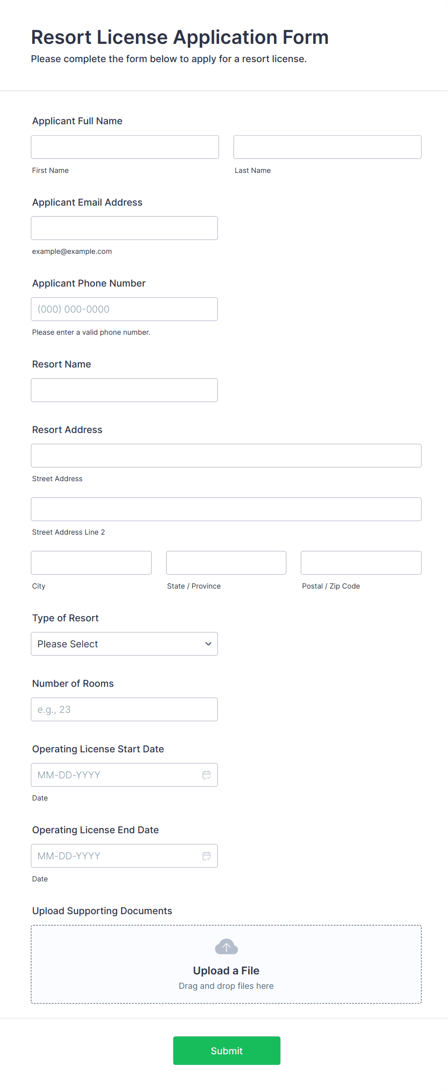448x1089 pixels.
Task: Open the Start Date calendar picker icon
Action: click(207, 775)
